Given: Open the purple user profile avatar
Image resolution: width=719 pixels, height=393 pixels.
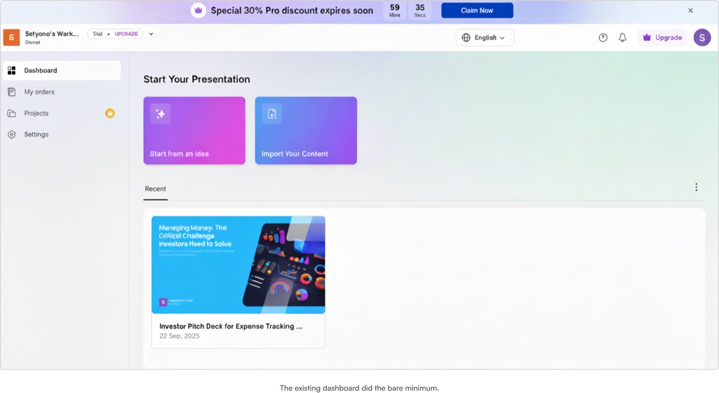Looking at the screenshot, I should click(x=702, y=38).
